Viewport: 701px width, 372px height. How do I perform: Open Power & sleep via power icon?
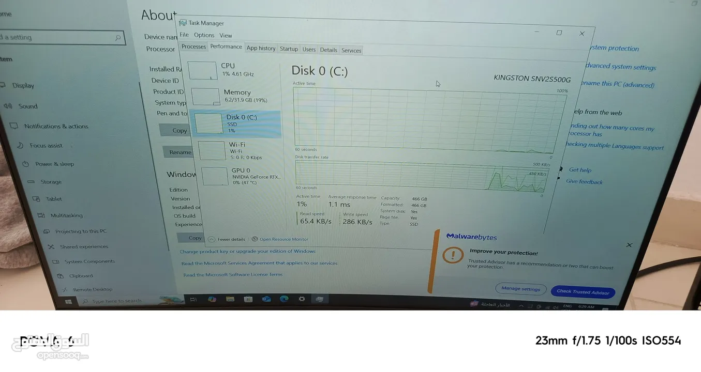point(26,164)
